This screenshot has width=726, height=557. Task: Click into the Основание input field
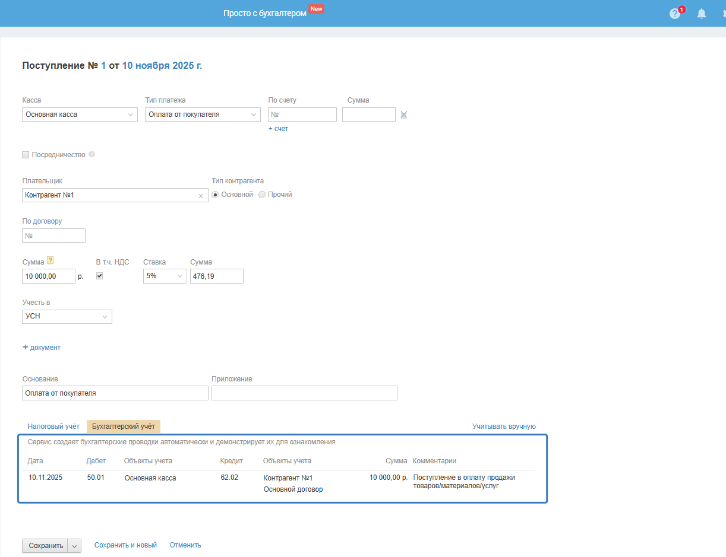pos(115,393)
